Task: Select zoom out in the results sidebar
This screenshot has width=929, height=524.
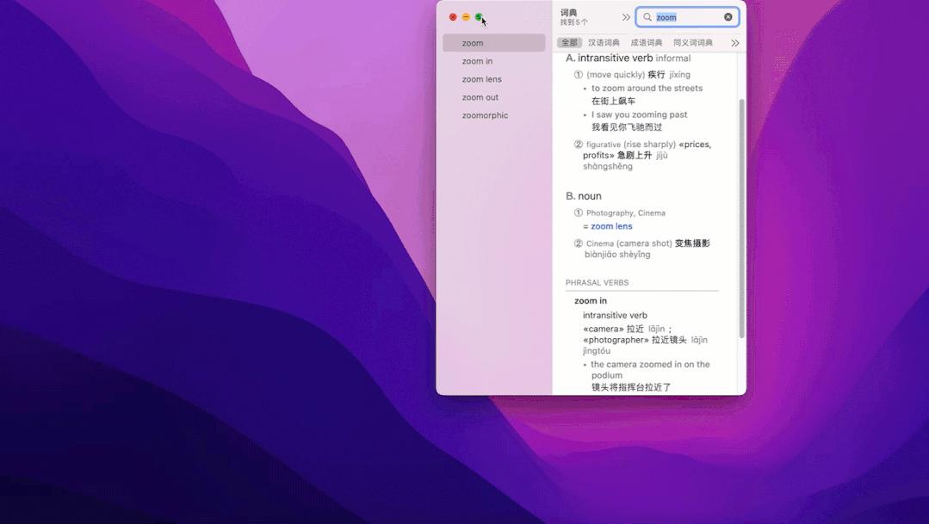Action: (480, 96)
